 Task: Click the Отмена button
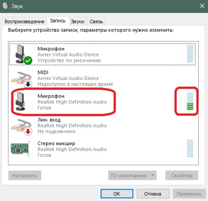pyautogui.click(x=153, y=194)
